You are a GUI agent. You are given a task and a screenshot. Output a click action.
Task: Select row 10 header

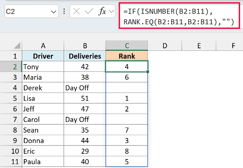click(11, 151)
